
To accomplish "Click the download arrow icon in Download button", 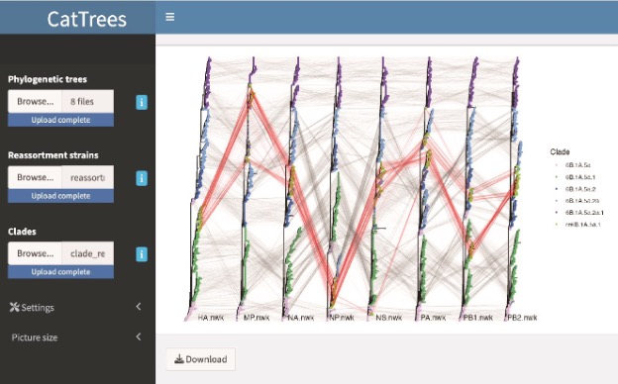I will click(179, 359).
